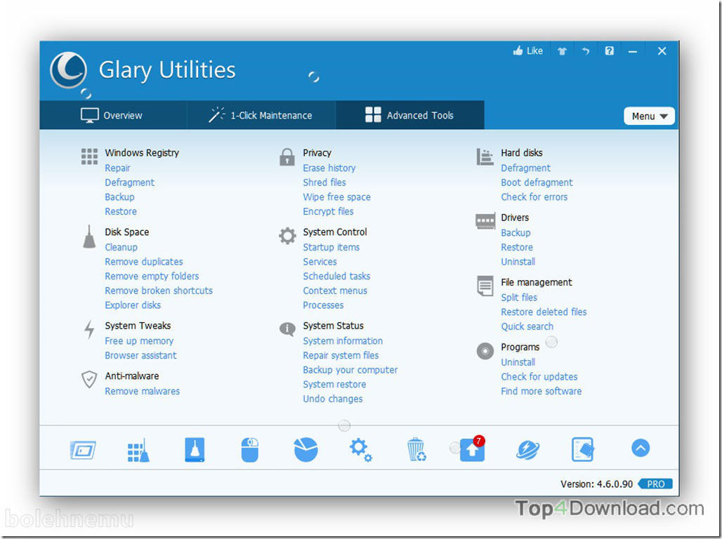The image size is (722, 539).
Task: Click the System Status info bubble icon
Action: (x=287, y=329)
